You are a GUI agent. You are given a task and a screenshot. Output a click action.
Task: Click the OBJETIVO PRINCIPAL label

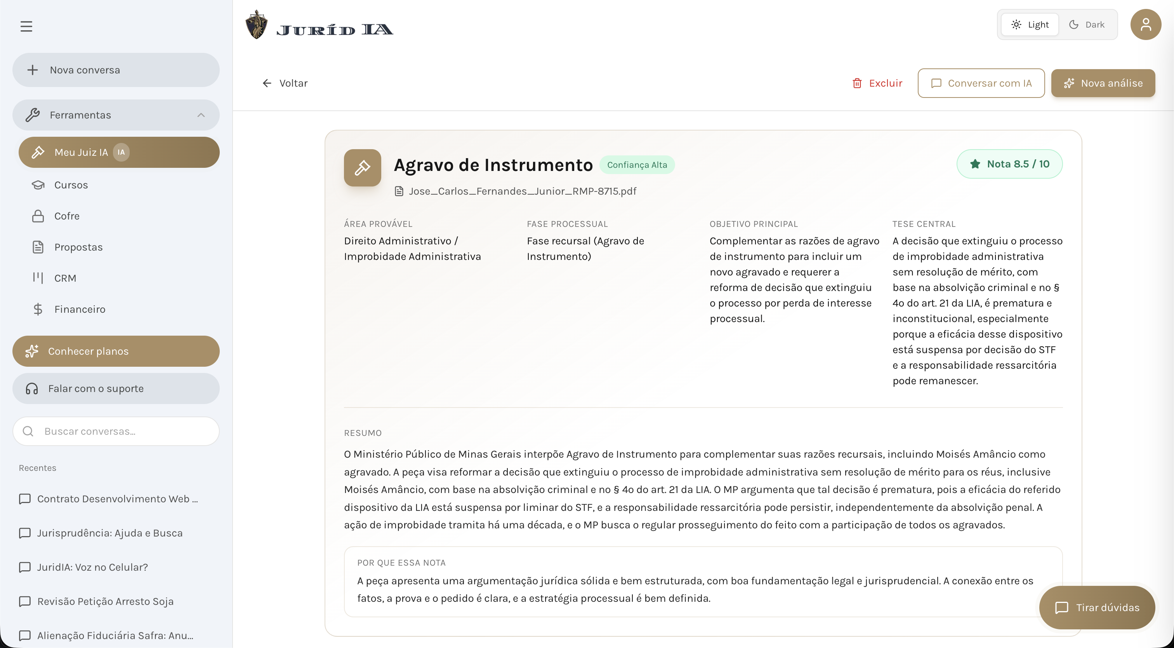pos(754,224)
